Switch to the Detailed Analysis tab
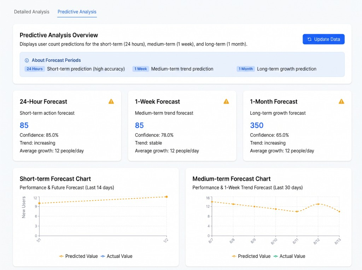This screenshot has width=362, height=270. pos(31,12)
